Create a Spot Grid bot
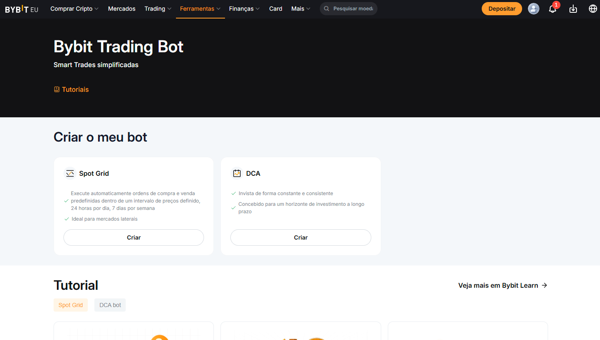Viewport: 600px width, 340px height. click(134, 238)
